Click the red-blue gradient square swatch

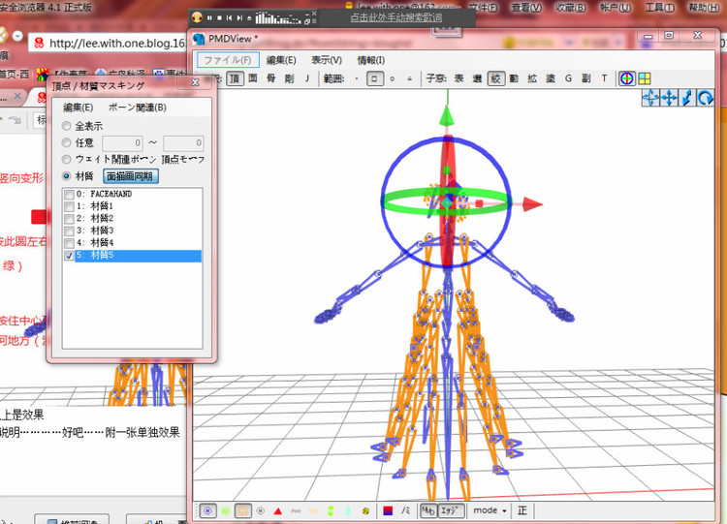point(388,510)
